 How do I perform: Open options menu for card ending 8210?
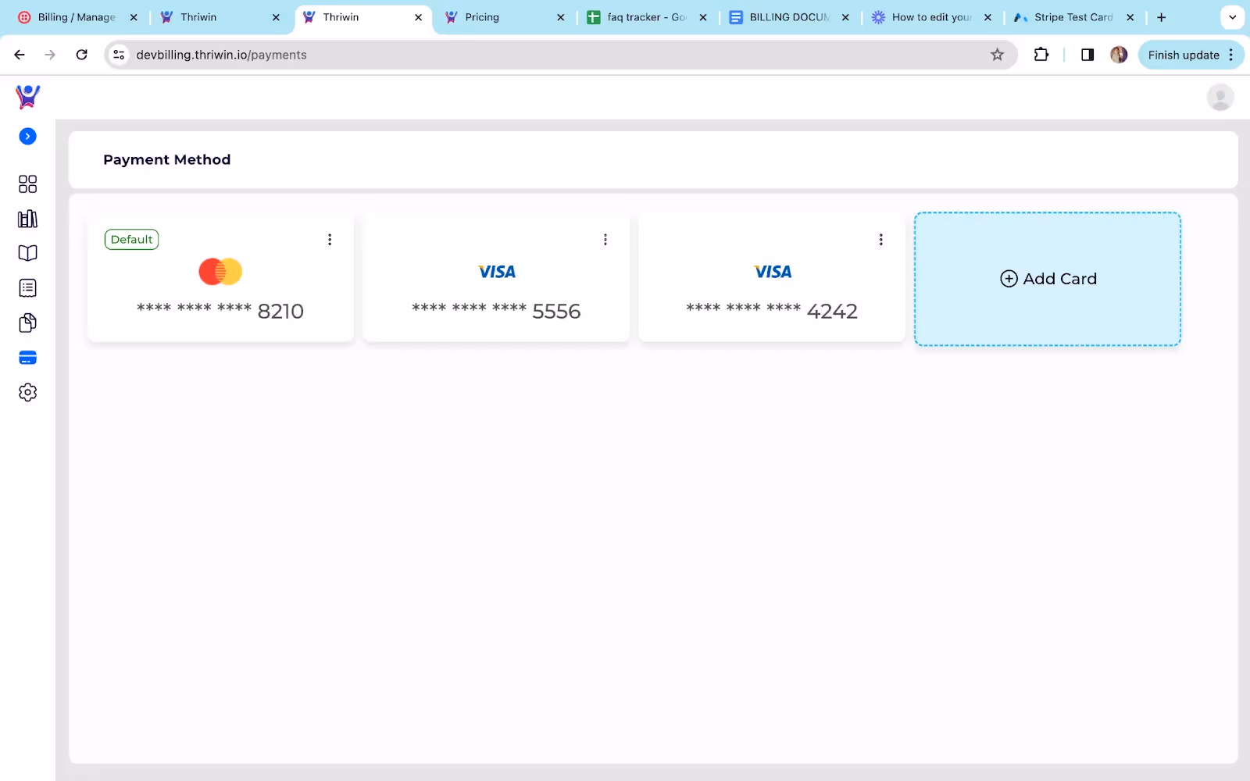click(x=330, y=240)
